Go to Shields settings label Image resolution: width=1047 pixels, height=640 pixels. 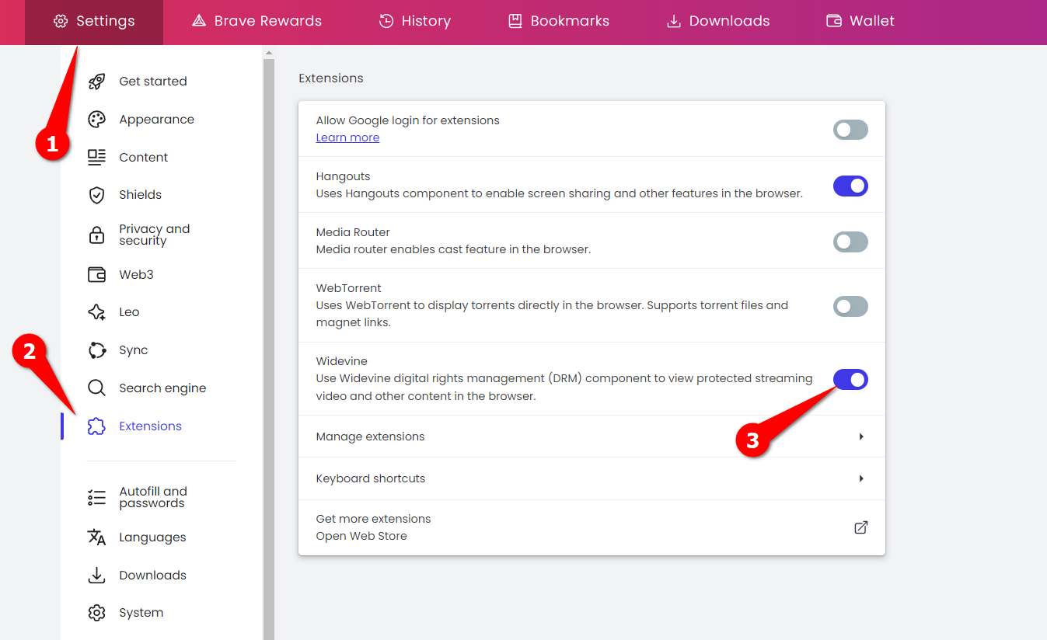pyautogui.click(x=140, y=195)
